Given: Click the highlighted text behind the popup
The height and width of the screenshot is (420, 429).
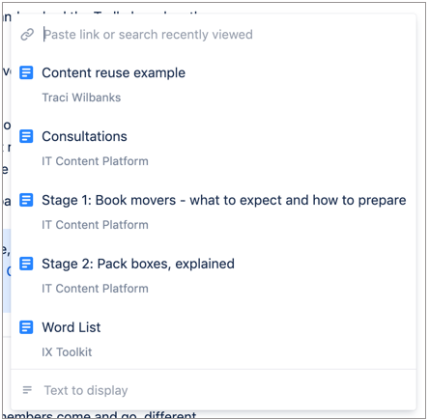Looking at the screenshot, I should click(x=7, y=270).
